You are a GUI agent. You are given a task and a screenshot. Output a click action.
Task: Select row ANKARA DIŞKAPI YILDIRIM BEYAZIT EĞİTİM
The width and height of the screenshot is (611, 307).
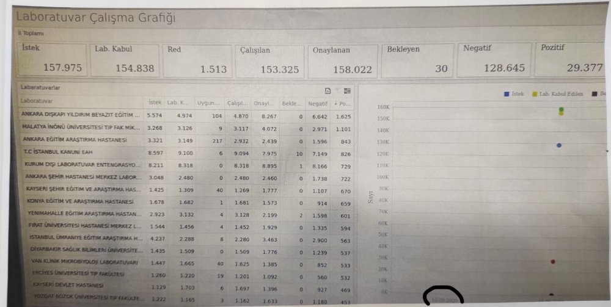tap(187, 115)
